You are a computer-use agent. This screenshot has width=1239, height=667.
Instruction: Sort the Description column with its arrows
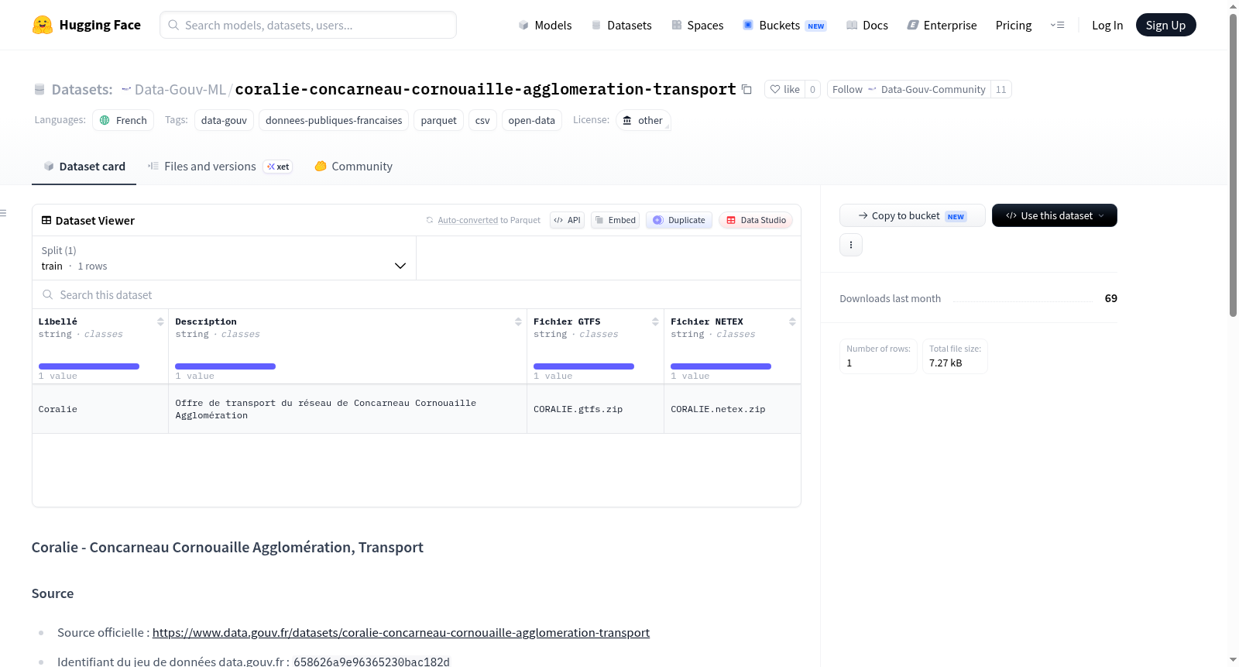[518, 321]
